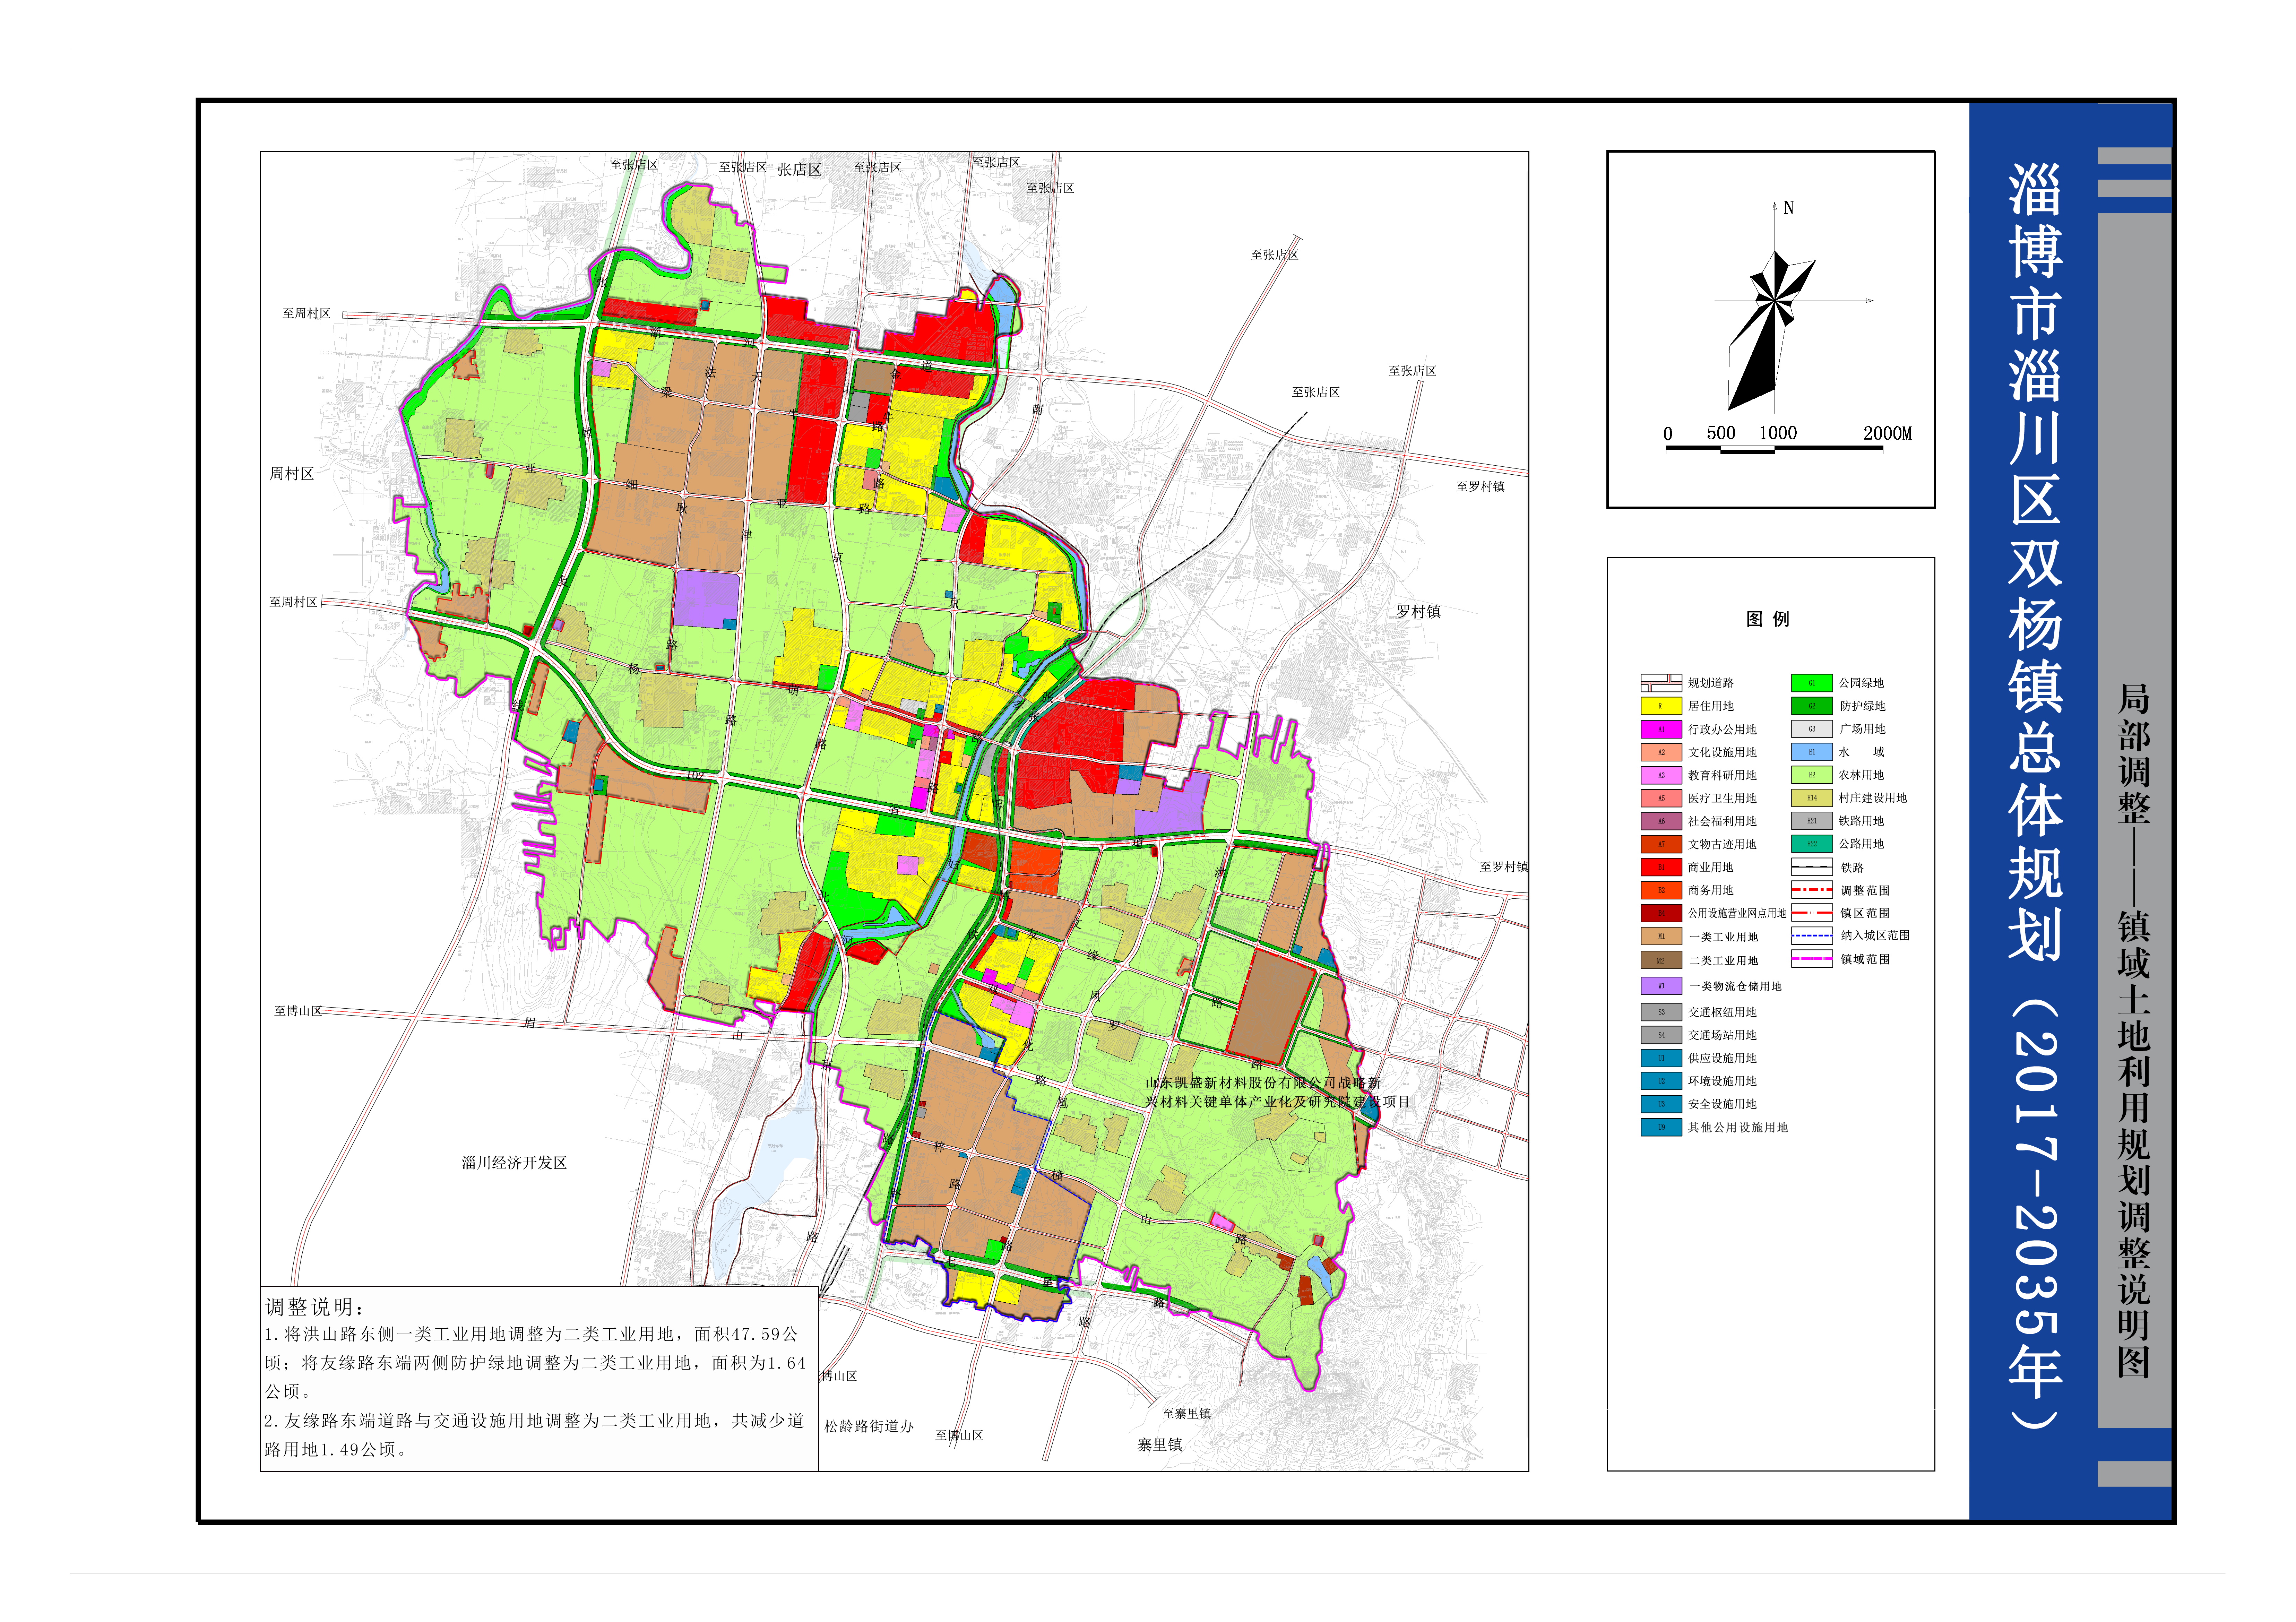Click the 规划道路 legend symbol
The image size is (2296, 1622).
tap(1661, 683)
